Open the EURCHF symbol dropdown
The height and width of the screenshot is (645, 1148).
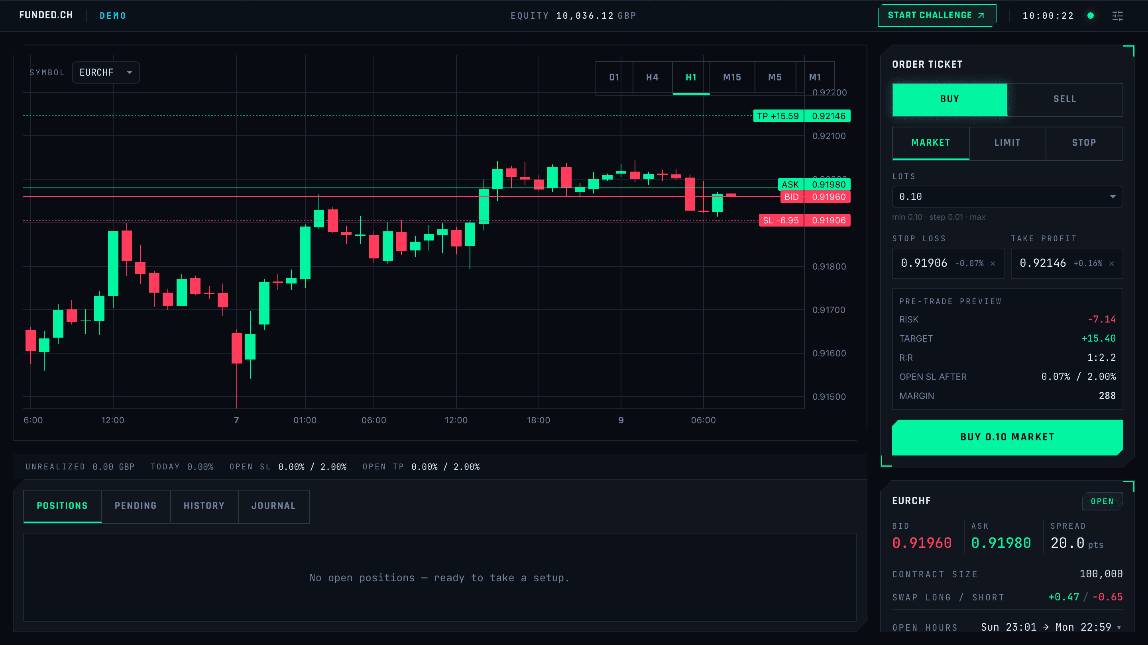[106, 72]
